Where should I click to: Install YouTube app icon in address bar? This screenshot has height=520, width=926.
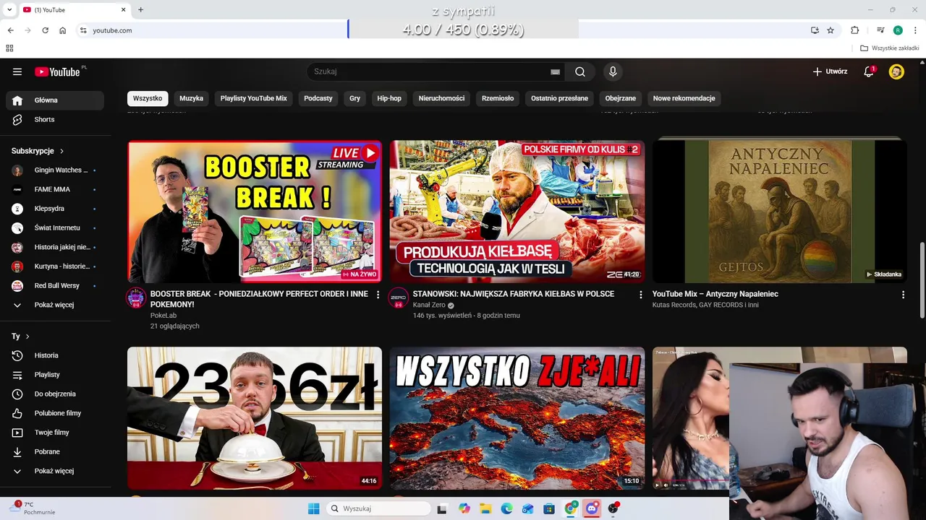tap(815, 30)
